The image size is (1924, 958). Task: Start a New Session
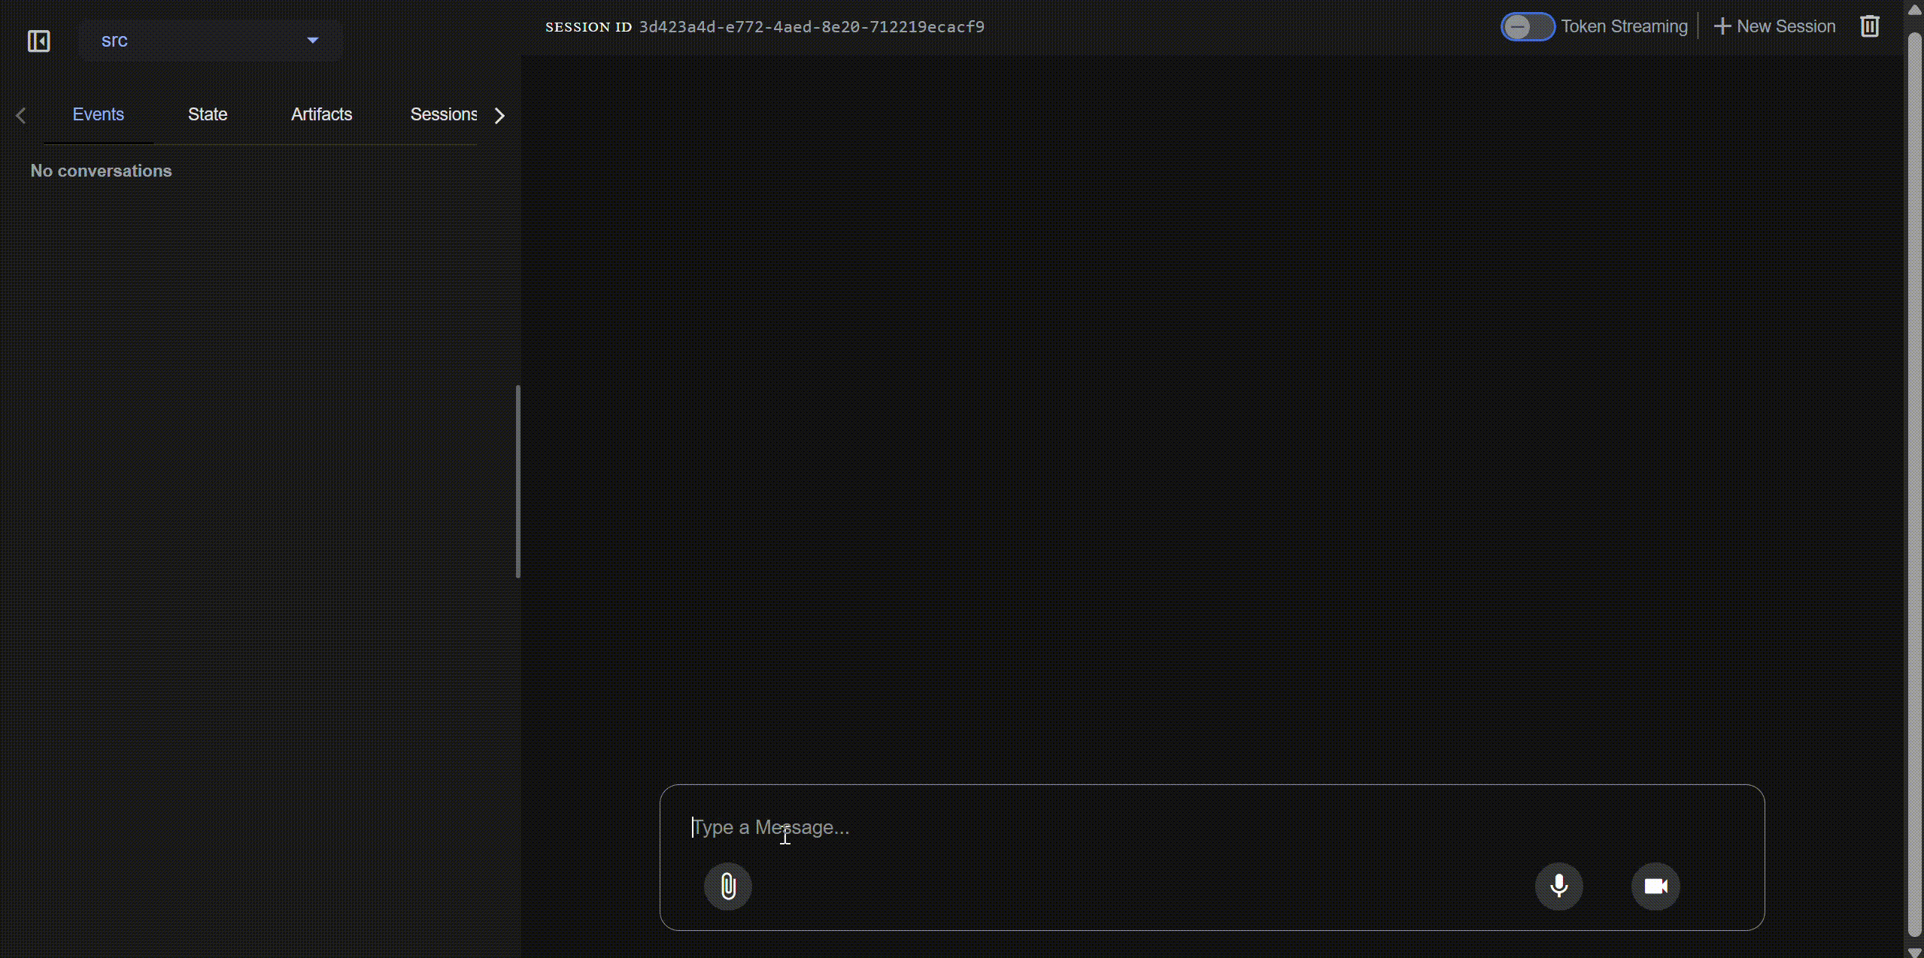click(1785, 26)
